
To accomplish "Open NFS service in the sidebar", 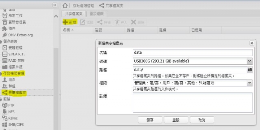I will tap(8, 112).
